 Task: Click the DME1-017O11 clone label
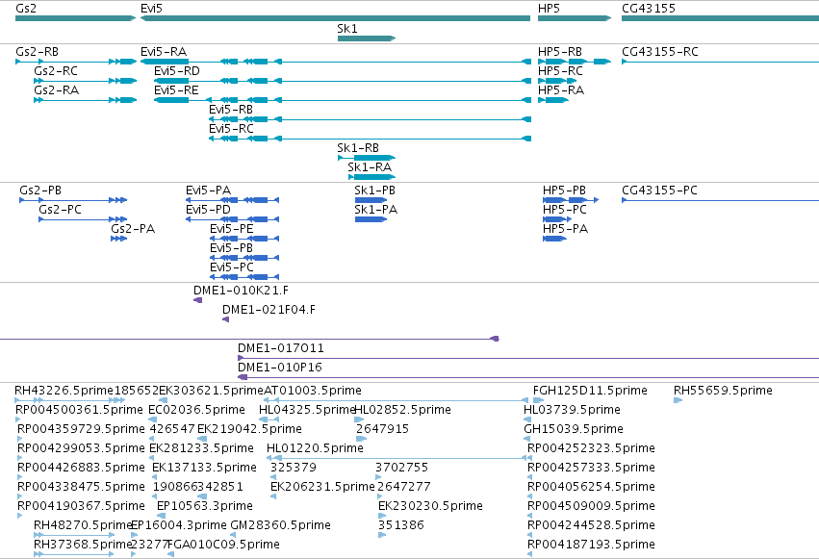click(280, 348)
